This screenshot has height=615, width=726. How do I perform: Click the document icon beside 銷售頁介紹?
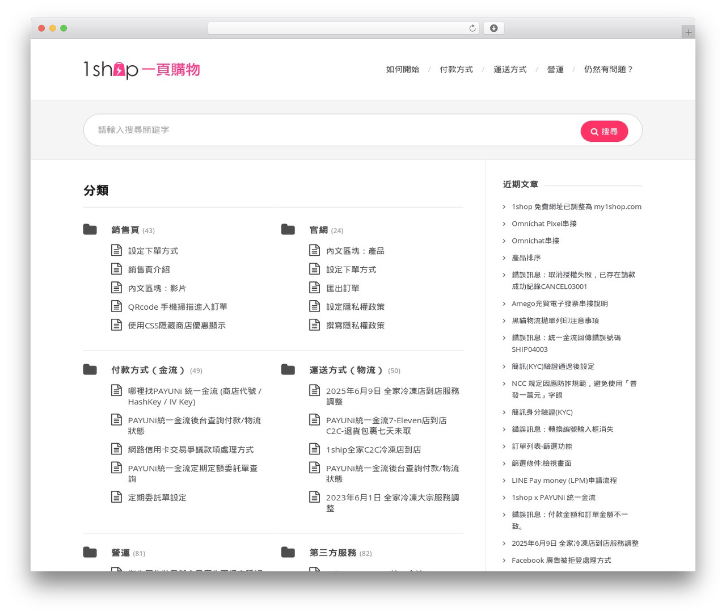pyautogui.click(x=116, y=269)
